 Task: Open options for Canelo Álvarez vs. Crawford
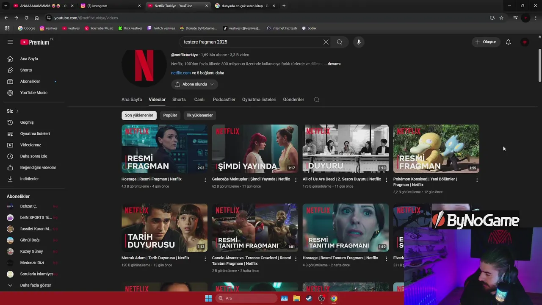tap(296, 259)
